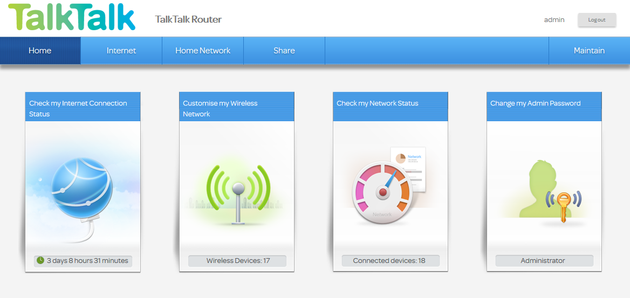Open the Home tab

[x=40, y=51]
